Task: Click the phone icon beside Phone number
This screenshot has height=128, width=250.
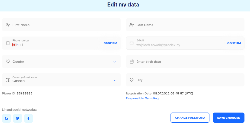Action: 8,43
